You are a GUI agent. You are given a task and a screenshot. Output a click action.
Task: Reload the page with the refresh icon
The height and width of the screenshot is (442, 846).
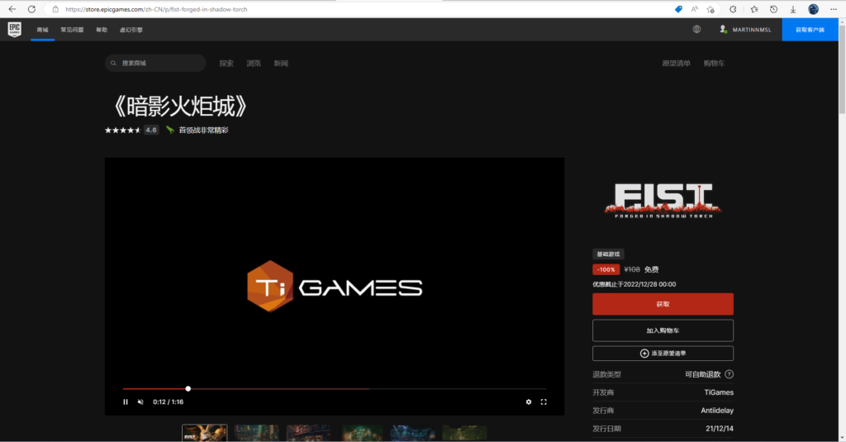32,9
